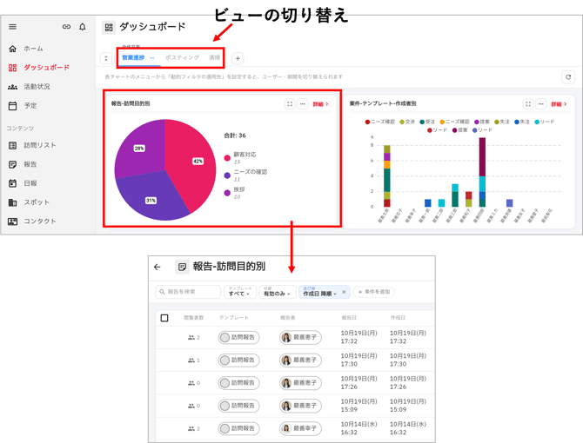
Task: Open the 並び順 作成日 降順 dropdown
Action: click(319, 292)
